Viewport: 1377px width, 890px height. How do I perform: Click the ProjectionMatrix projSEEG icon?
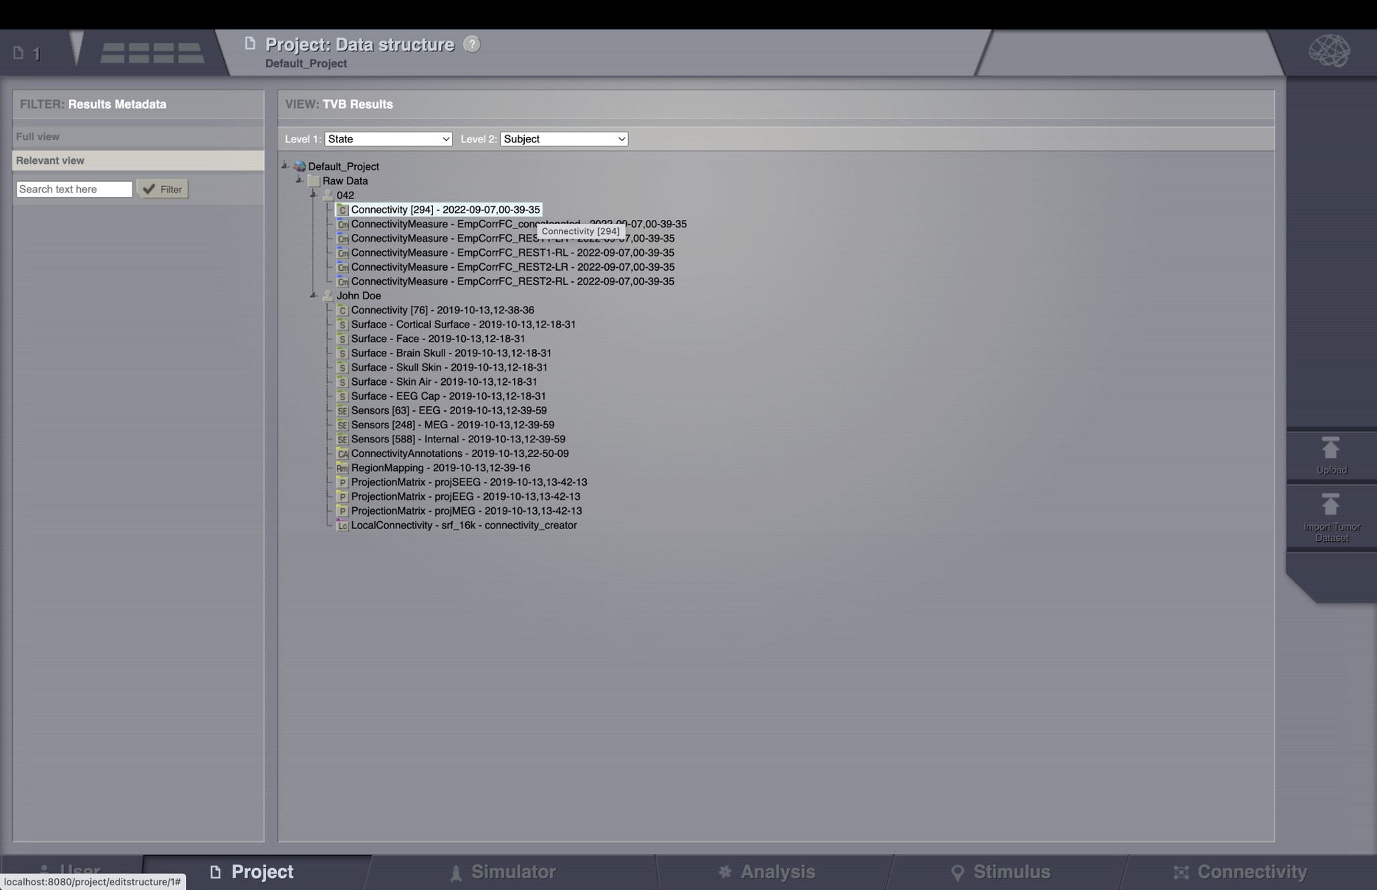click(342, 482)
